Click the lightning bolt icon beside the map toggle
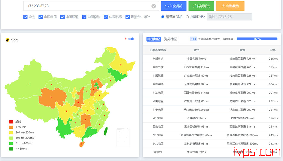The image size is (283, 161). (126, 39)
